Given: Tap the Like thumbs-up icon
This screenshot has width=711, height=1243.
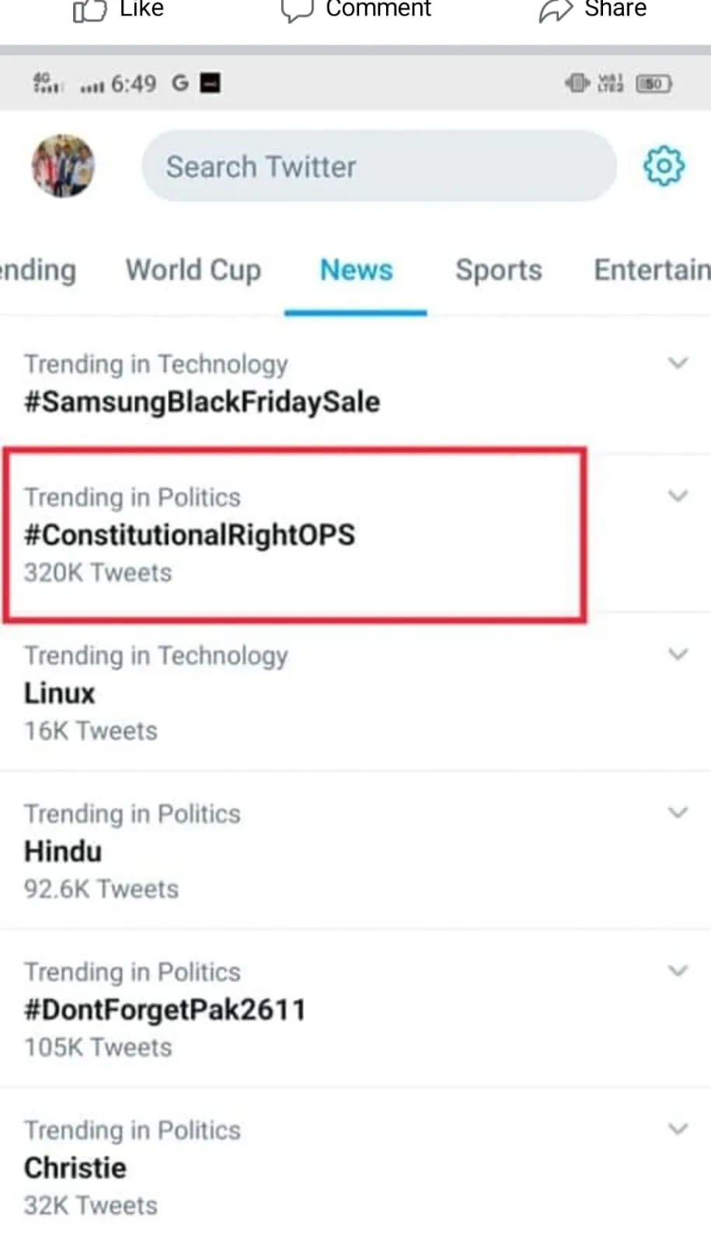Looking at the screenshot, I should 89,10.
